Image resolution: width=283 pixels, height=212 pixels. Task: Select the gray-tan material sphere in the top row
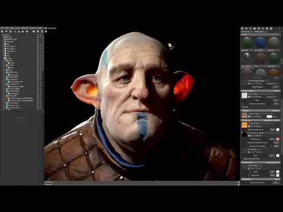coord(274,42)
